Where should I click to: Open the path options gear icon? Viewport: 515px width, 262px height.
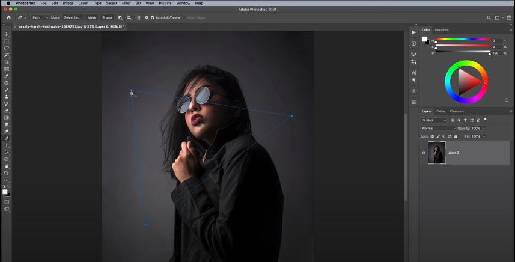[147, 18]
